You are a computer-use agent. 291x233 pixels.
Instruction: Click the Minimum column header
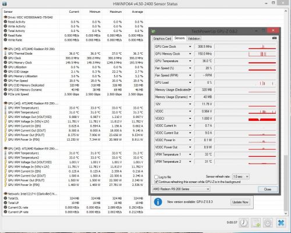(x=95, y=12)
